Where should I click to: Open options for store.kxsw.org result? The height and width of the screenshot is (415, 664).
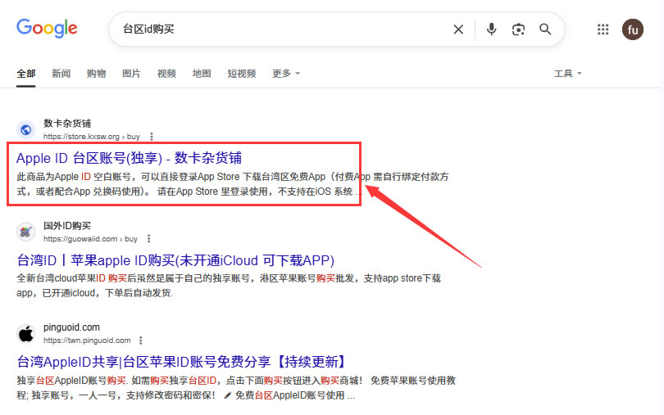[152, 137]
